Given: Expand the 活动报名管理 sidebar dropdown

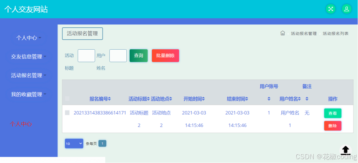Looking at the screenshot, I should (x=29, y=75).
